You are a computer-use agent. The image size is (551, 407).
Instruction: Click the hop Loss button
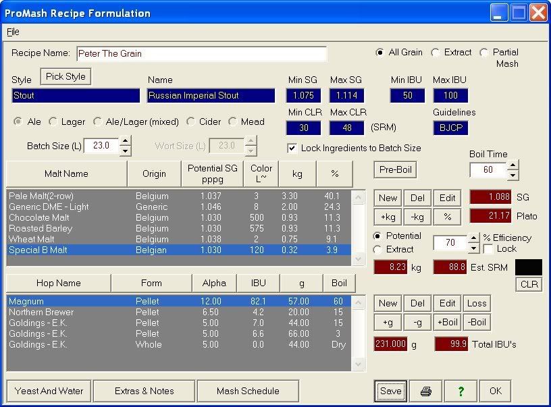pos(477,304)
